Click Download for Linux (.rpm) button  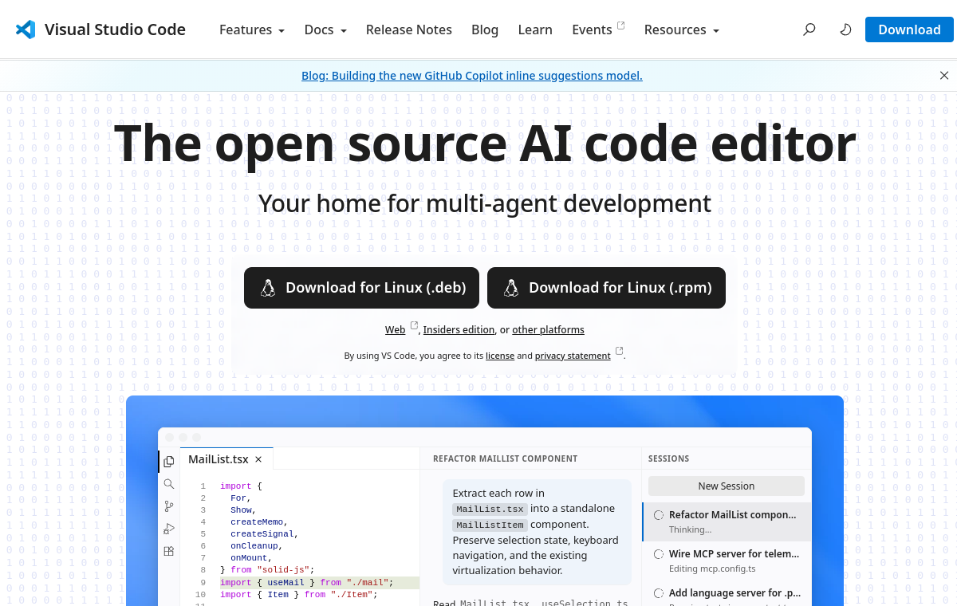pos(606,288)
